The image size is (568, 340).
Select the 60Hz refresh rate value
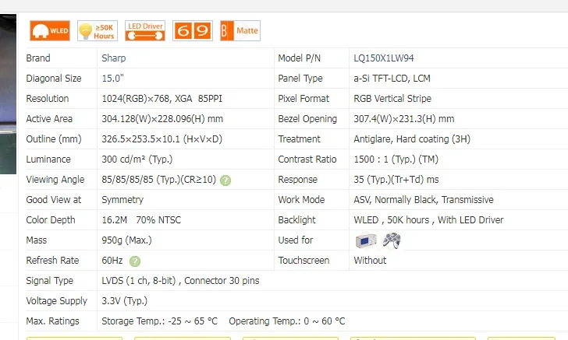point(112,261)
